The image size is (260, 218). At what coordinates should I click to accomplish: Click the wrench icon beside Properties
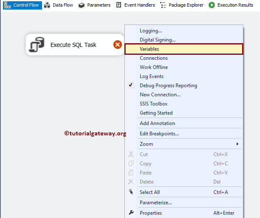131,213
